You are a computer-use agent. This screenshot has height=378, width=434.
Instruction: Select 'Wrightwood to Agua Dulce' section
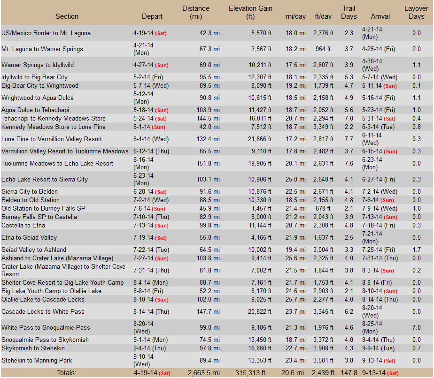[38, 98]
